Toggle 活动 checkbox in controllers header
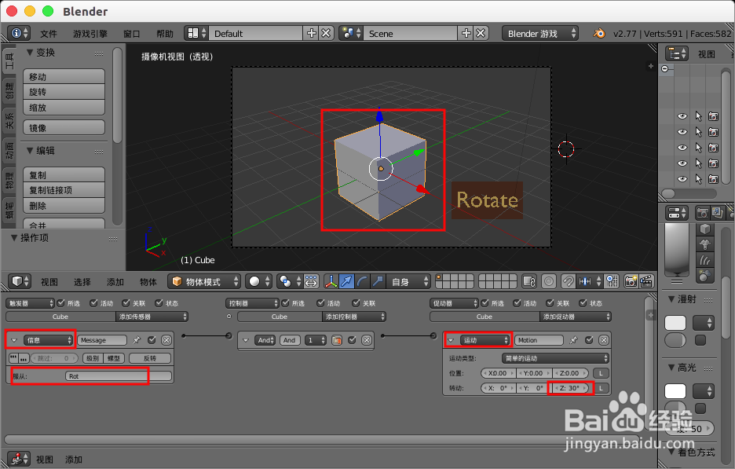The height and width of the screenshot is (469, 735). [x=320, y=303]
